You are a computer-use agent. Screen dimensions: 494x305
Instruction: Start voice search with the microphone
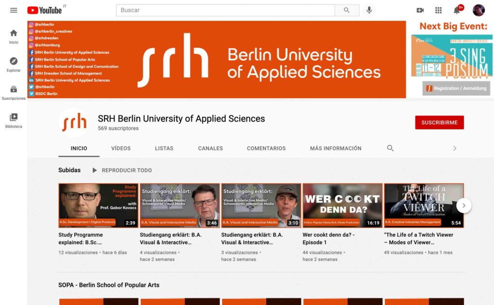[x=369, y=11]
